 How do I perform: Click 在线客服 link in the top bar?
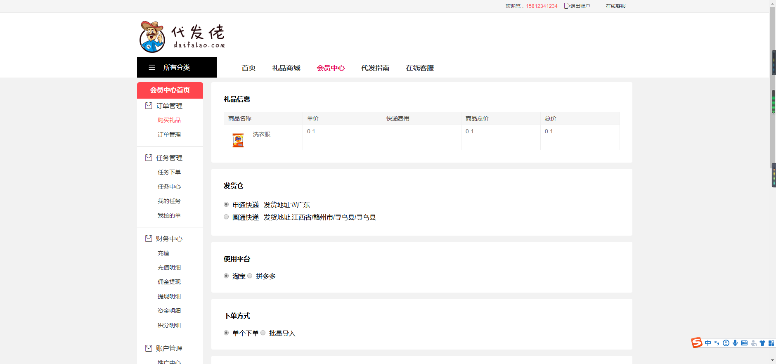click(616, 6)
